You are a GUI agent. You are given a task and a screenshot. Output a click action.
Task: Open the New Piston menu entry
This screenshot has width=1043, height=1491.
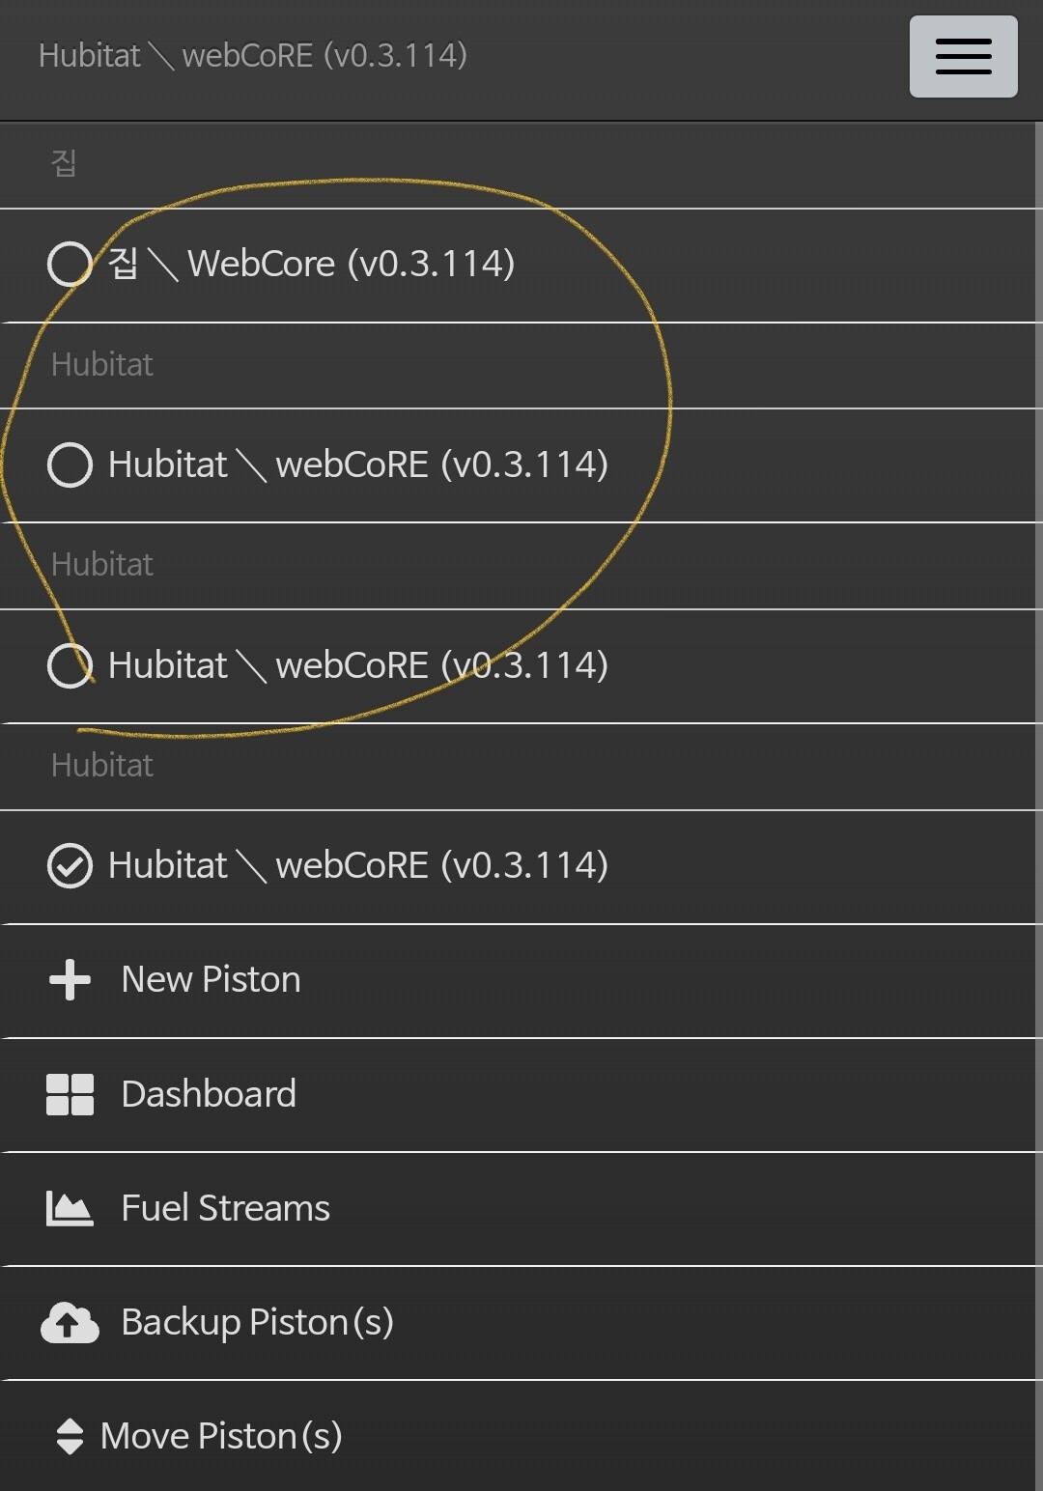210,979
